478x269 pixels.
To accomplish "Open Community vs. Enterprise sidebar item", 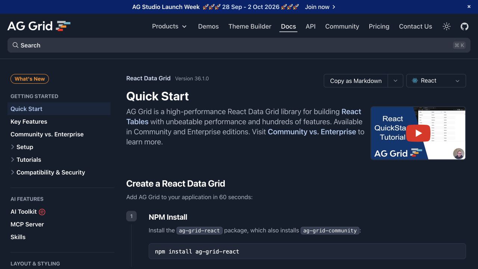I will coord(47,134).
